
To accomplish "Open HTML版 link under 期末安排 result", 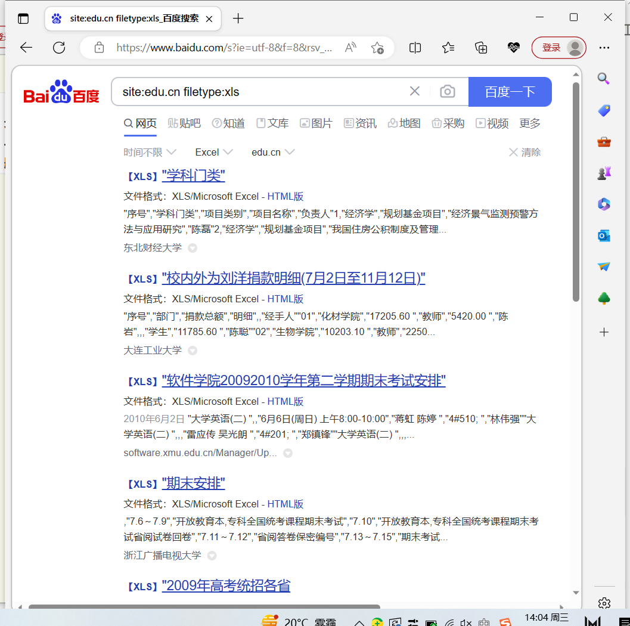I will [285, 504].
